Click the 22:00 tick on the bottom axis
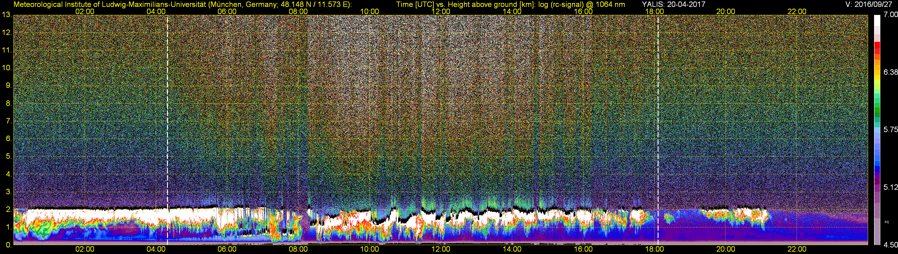Screen dimensions: 898x254 (797, 249)
